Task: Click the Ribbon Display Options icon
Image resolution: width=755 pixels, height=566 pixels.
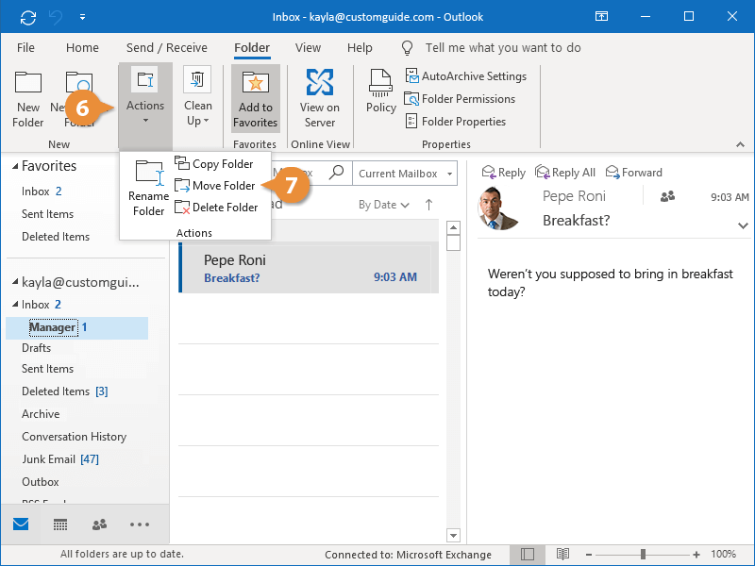Action: (601, 17)
